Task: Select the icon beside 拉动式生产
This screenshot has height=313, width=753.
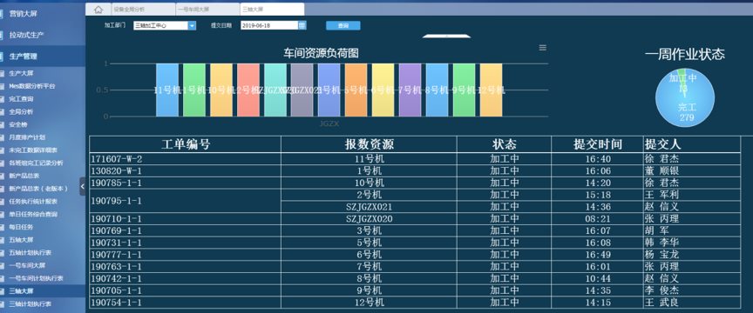Action: pos(2,35)
